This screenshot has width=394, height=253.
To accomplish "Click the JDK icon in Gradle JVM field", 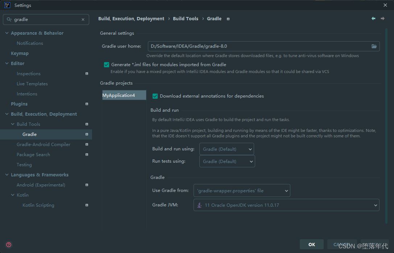I will (x=199, y=205).
